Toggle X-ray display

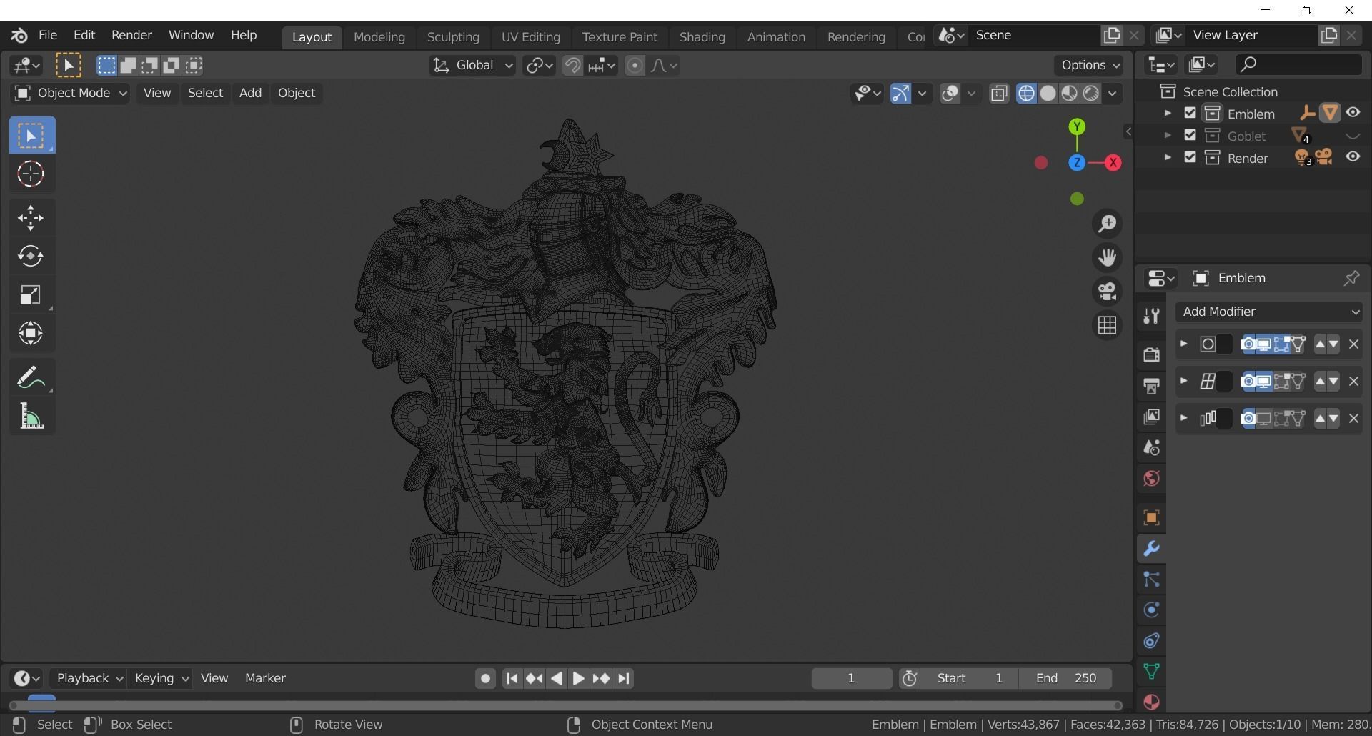pos(999,94)
